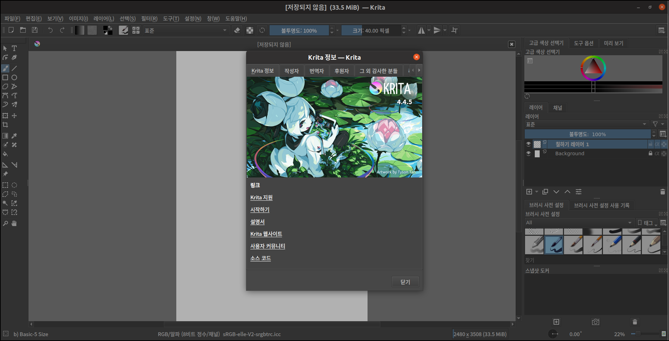Image resolution: width=669 pixels, height=341 pixels.
Task: Toggle eraser mode
Action: point(237,30)
